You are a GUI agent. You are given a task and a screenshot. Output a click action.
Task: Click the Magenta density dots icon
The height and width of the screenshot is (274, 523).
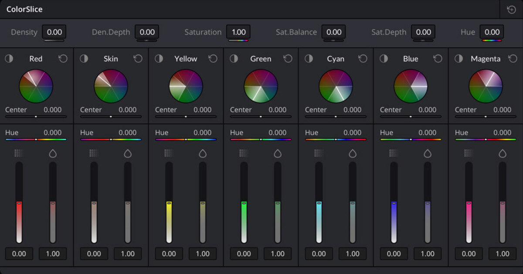[469, 153]
